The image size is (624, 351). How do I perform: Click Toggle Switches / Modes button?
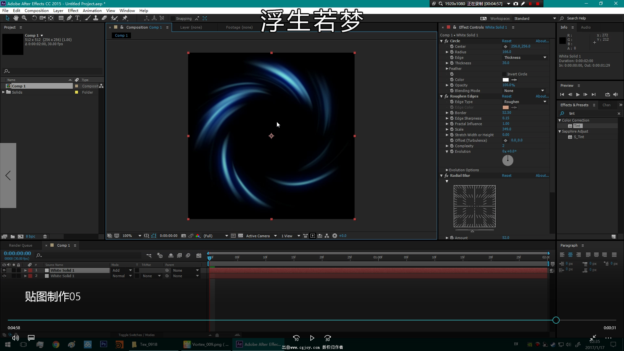coord(136,335)
